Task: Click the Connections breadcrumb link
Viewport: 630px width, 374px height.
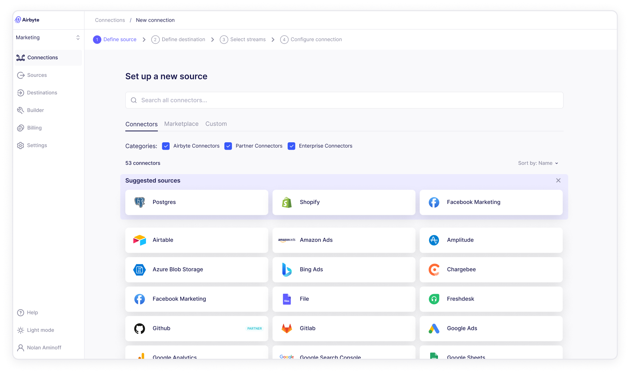Action: click(110, 20)
